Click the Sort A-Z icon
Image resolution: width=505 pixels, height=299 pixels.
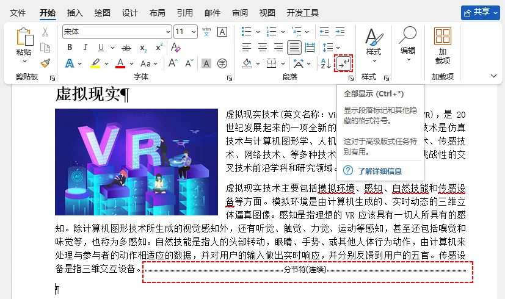click(x=325, y=63)
